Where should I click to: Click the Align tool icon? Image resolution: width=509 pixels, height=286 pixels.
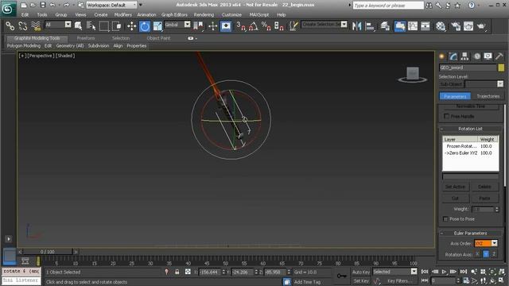[x=369, y=26]
